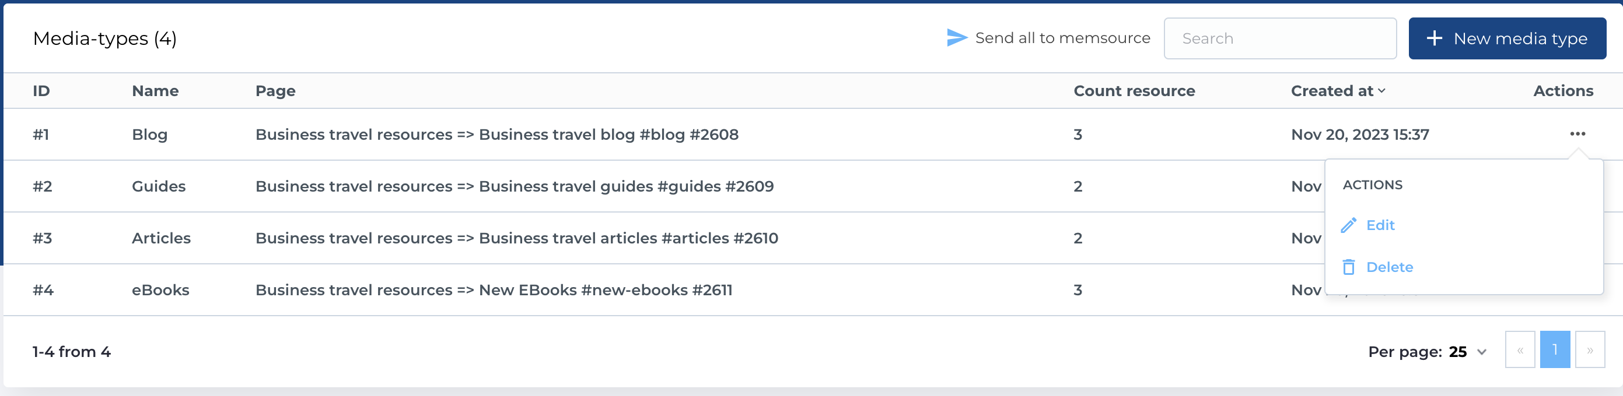This screenshot has height=396, width=1623.
Task: Go to the previous page with « arrow
Action: pos(1520,350)
